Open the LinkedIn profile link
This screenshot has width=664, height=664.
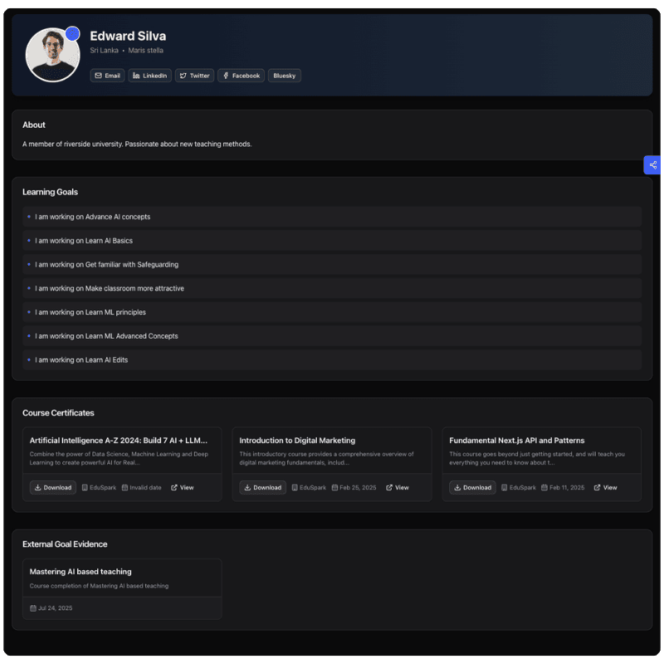pyautogui.click(x=149, y=76)
